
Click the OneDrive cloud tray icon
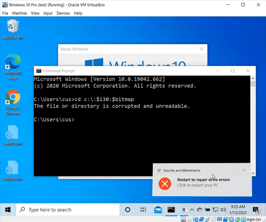[x=199, y=210]
